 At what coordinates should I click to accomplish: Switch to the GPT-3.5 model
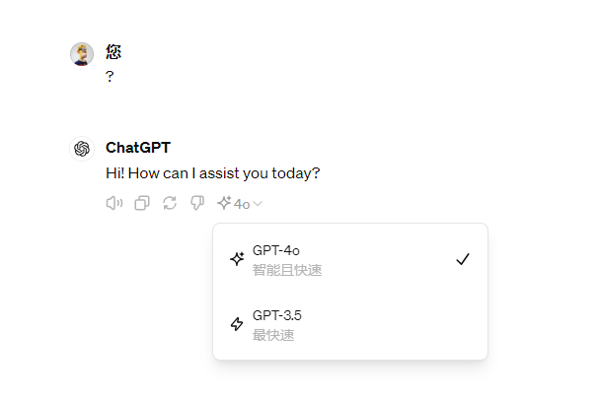[x=350, y=324]
